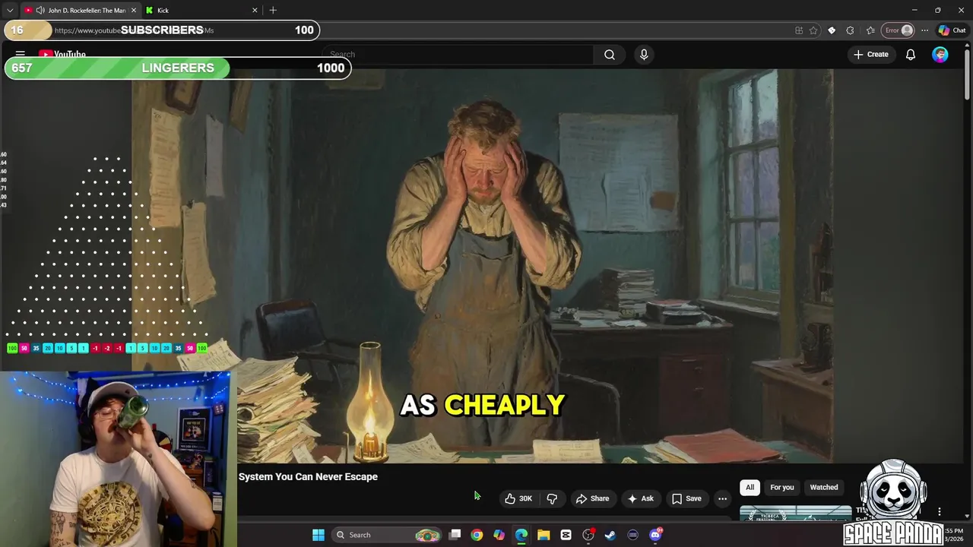Select the For you filter chip
Screen dimensions: 973x547
781,487
